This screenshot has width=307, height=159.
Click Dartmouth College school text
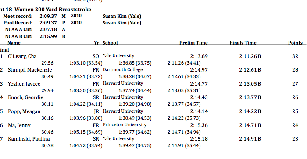coord(123,69)
